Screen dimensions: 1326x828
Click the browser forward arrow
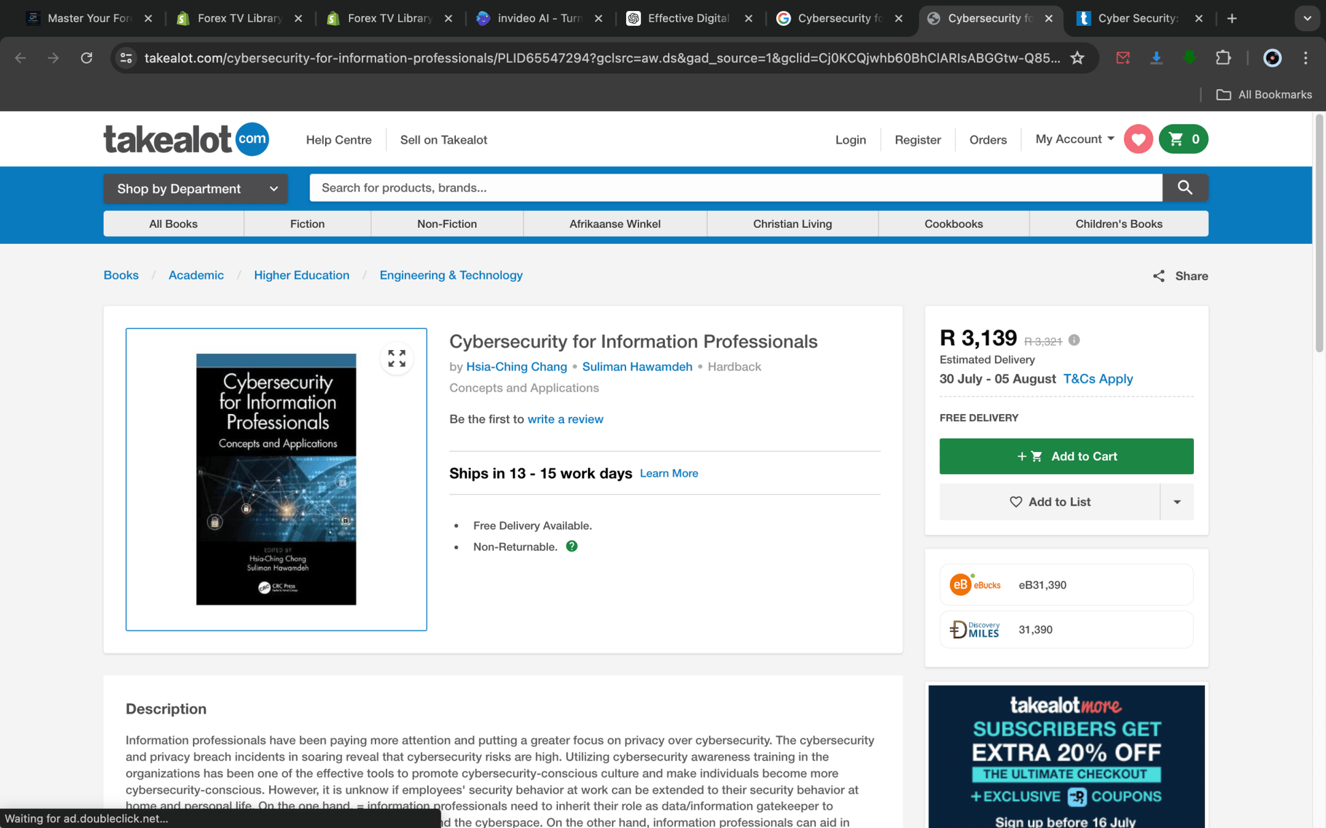(53, 58)
